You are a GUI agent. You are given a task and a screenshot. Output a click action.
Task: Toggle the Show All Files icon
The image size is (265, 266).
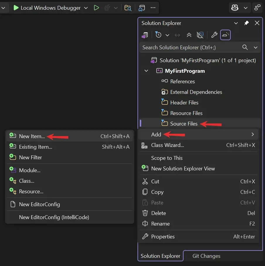[x=200, y=35]
